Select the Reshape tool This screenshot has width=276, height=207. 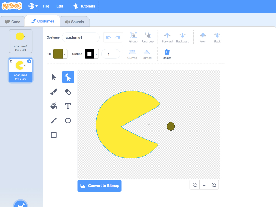coord(68,77)
